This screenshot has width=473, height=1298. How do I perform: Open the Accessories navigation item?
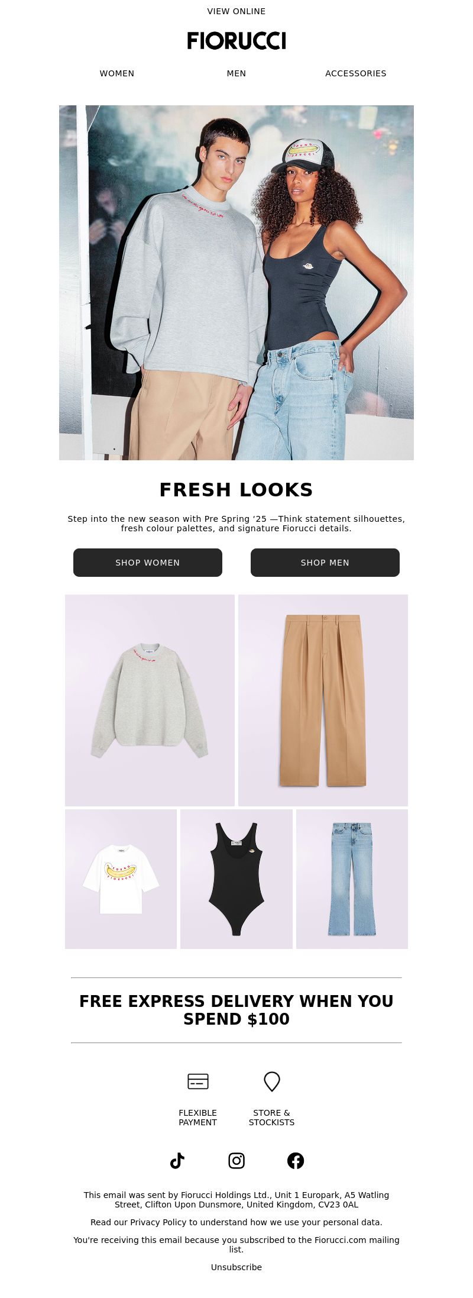[356, 73]
